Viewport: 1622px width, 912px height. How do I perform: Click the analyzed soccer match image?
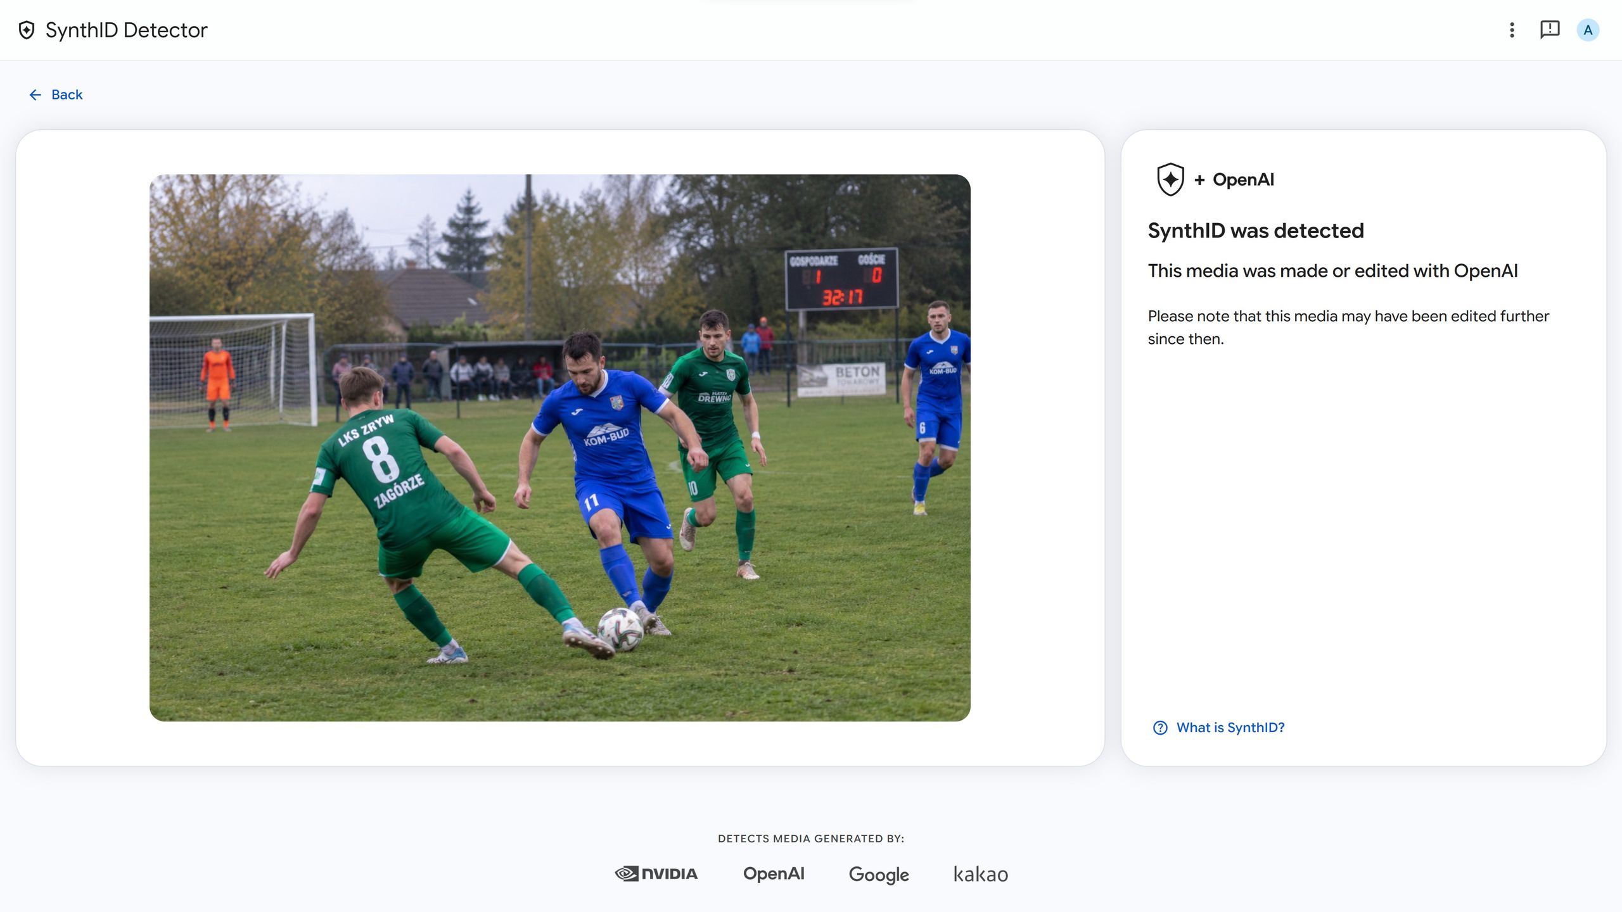[560, 448]
